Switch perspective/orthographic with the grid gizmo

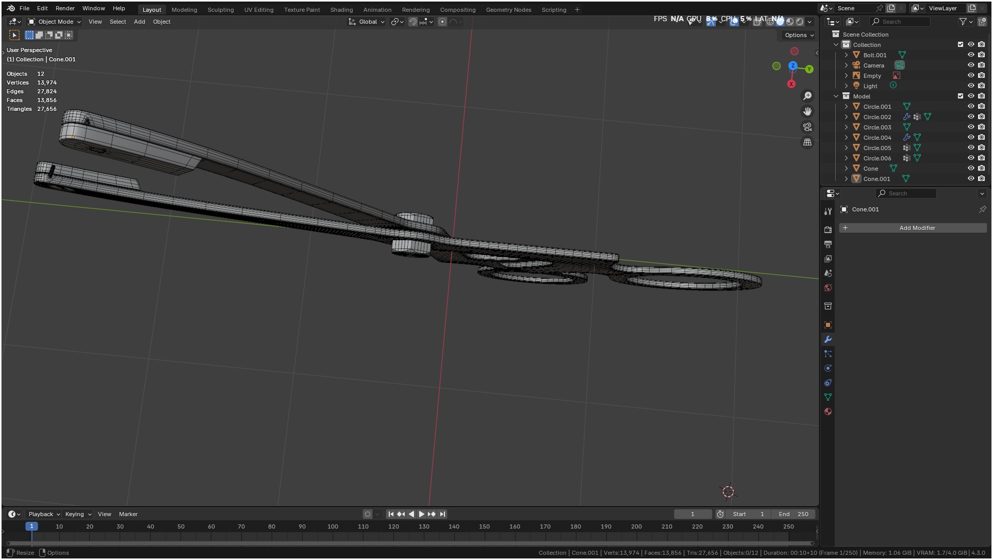click(x=807, y=142)
